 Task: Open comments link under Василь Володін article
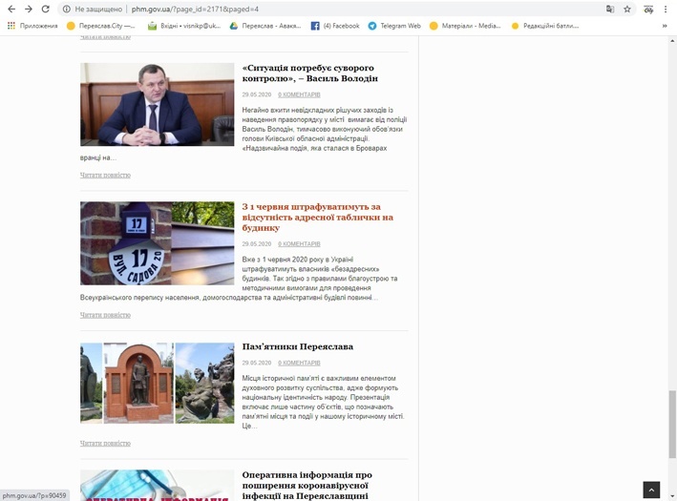pyautogui.click(x=299, y=94)
